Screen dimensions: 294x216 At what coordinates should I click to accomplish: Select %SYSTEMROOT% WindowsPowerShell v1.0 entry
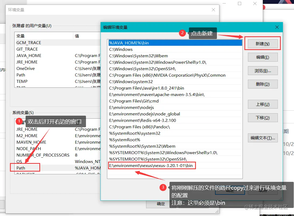[x=175, y=153]
